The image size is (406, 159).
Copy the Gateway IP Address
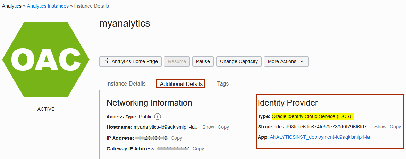click(198, 149)
